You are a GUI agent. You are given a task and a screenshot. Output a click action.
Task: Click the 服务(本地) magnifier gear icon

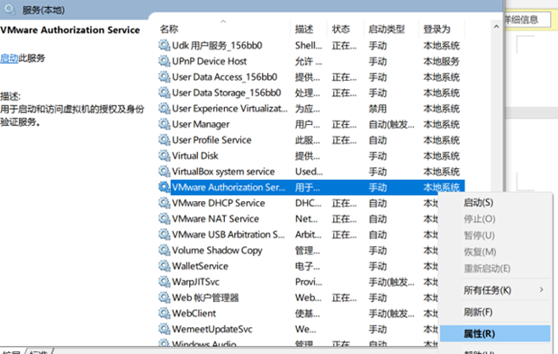tap(10, 9)
